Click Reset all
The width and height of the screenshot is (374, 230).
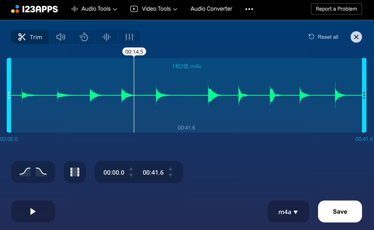323,37
